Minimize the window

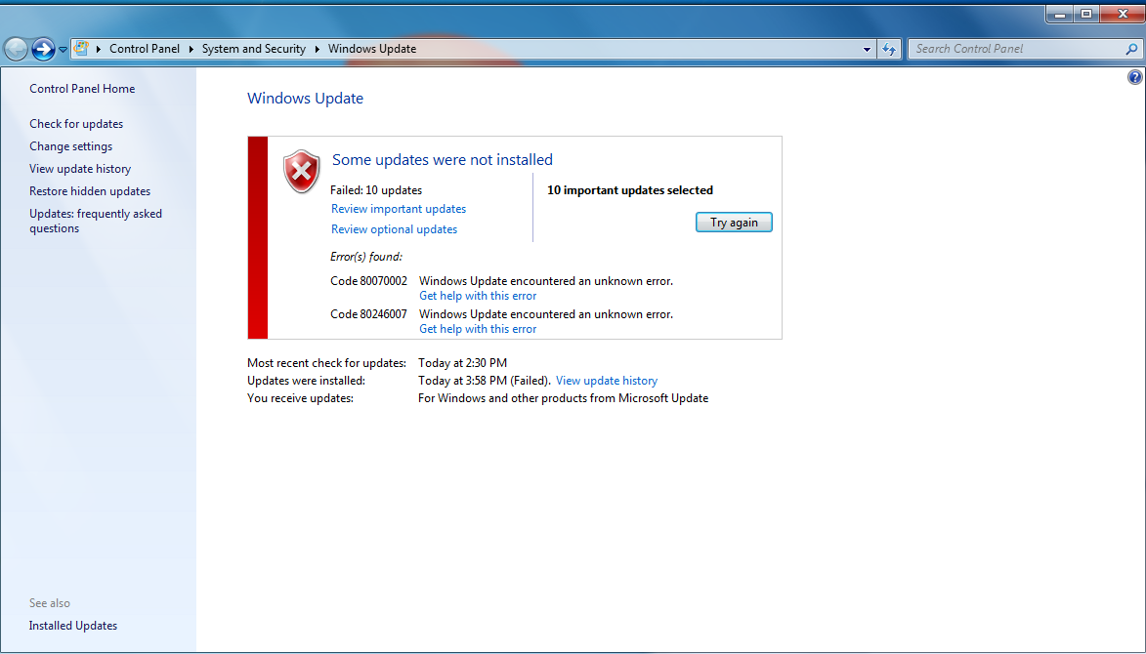(1060, 14)
